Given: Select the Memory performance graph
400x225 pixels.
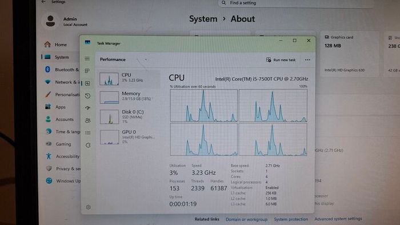Looking at the screenshot, I should point(129,97).
